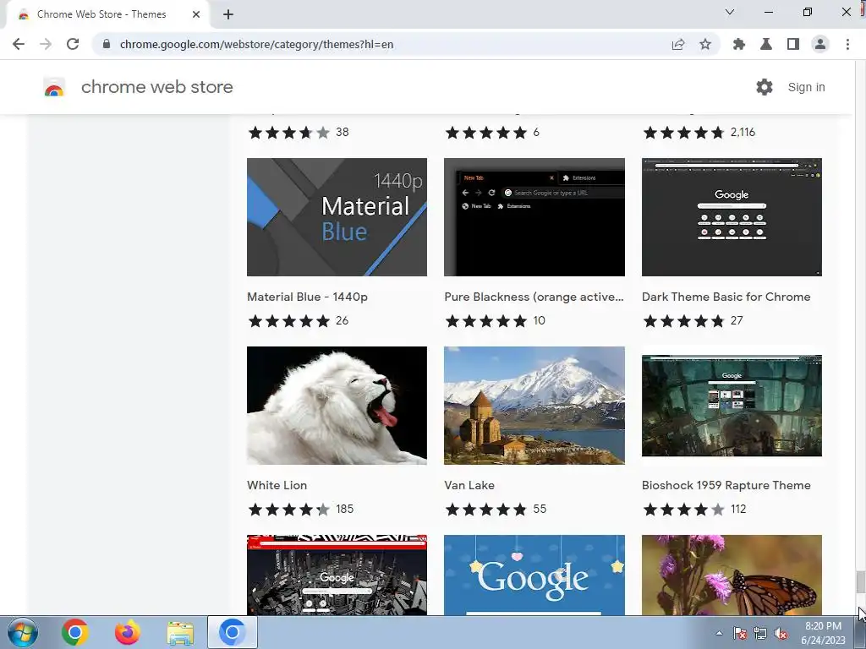Image resolution: width=866 pixels, height=649 pixels.
Task: Click the White Lion title text
Action: tap(277, 485)
